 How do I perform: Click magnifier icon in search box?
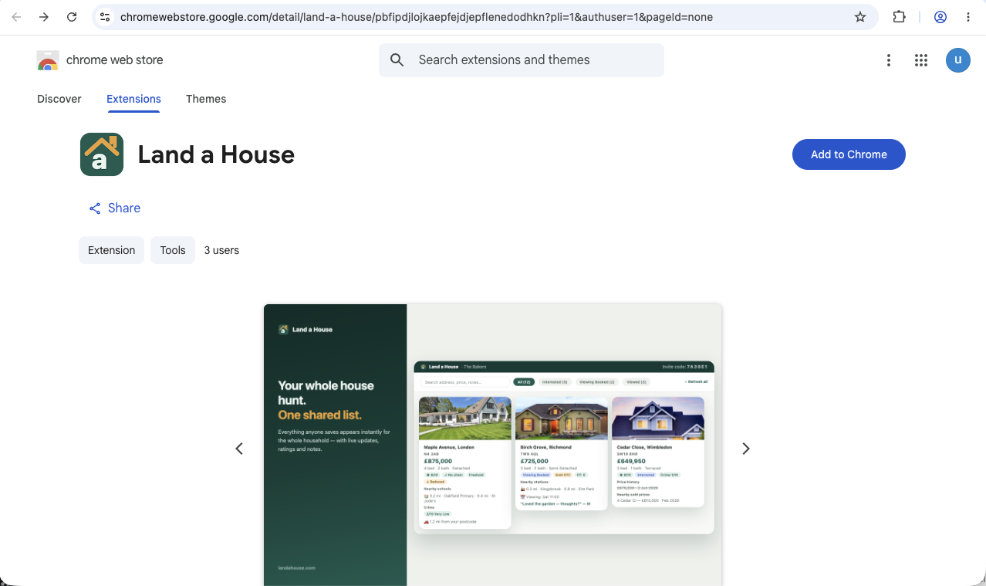point(397,60)
